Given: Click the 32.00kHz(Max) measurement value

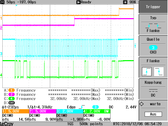Looking at the screenshot, I should (87, 99).
